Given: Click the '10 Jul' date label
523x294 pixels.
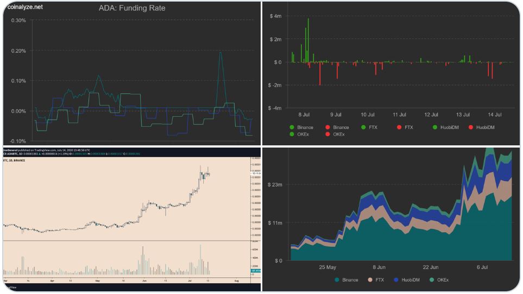Looking at the screenshot, I should pos(368,114).
